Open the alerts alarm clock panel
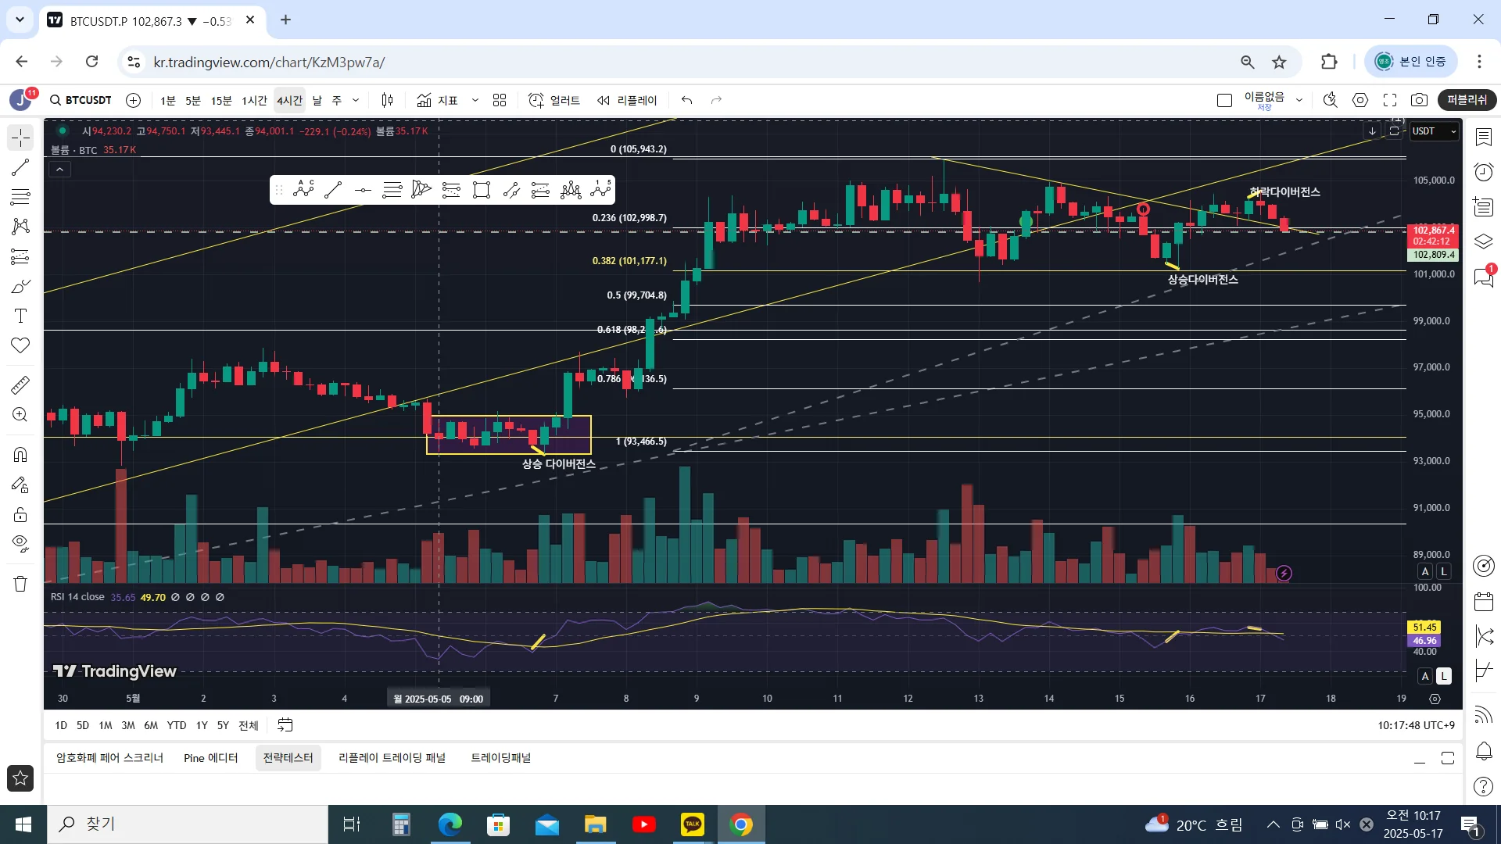 click(1483, 172)
